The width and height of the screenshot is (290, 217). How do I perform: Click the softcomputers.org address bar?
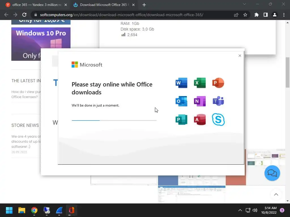tap(121, 15)
